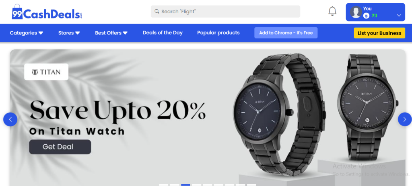This screenshot has width=412, height=186.
Task: Open the user account chevron menu
Action: [x=399, y=16]
